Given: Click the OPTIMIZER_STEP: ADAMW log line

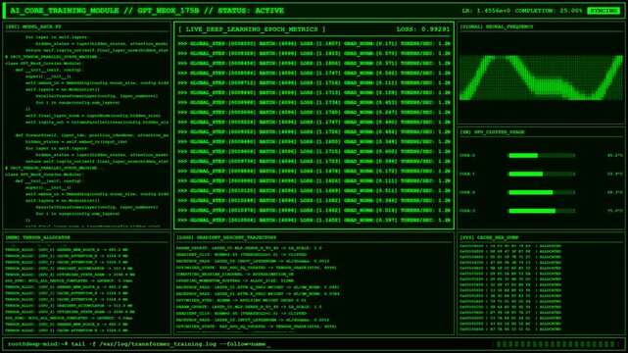Looking at the screenshot, I should [241, 300].
